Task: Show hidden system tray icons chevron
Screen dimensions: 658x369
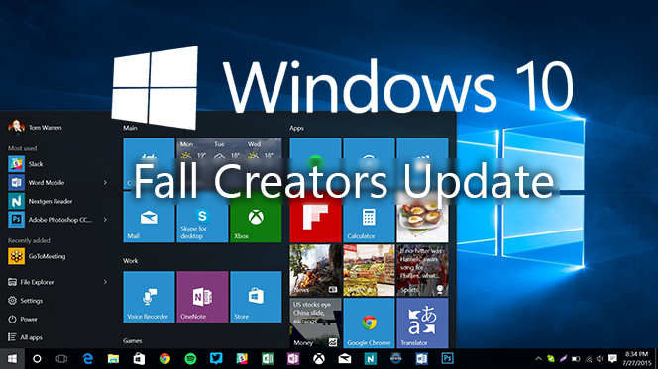Action: tap(538, 359)
